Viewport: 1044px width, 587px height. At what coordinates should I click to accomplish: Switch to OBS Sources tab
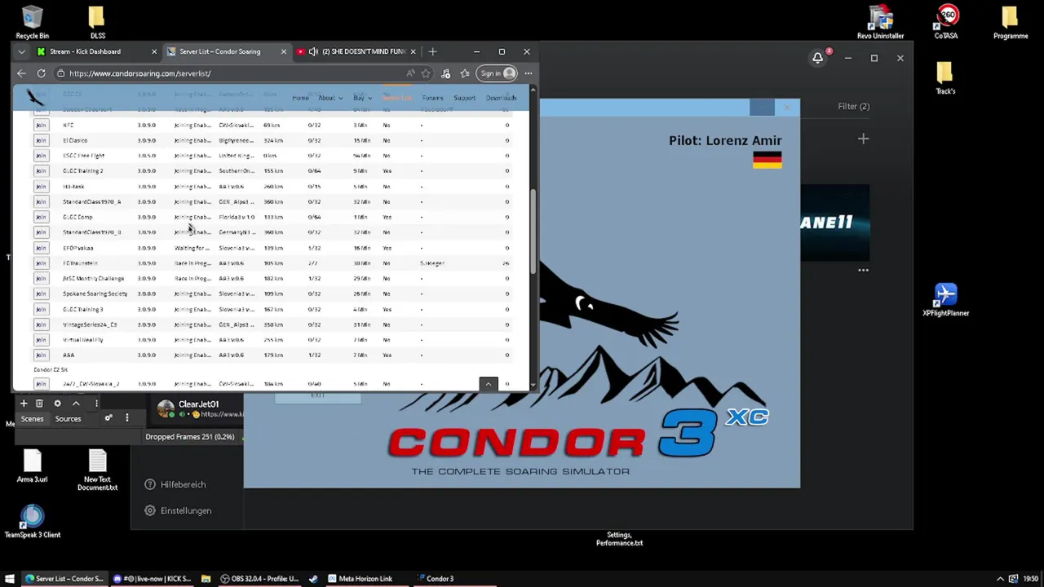[x=69, y=419]
